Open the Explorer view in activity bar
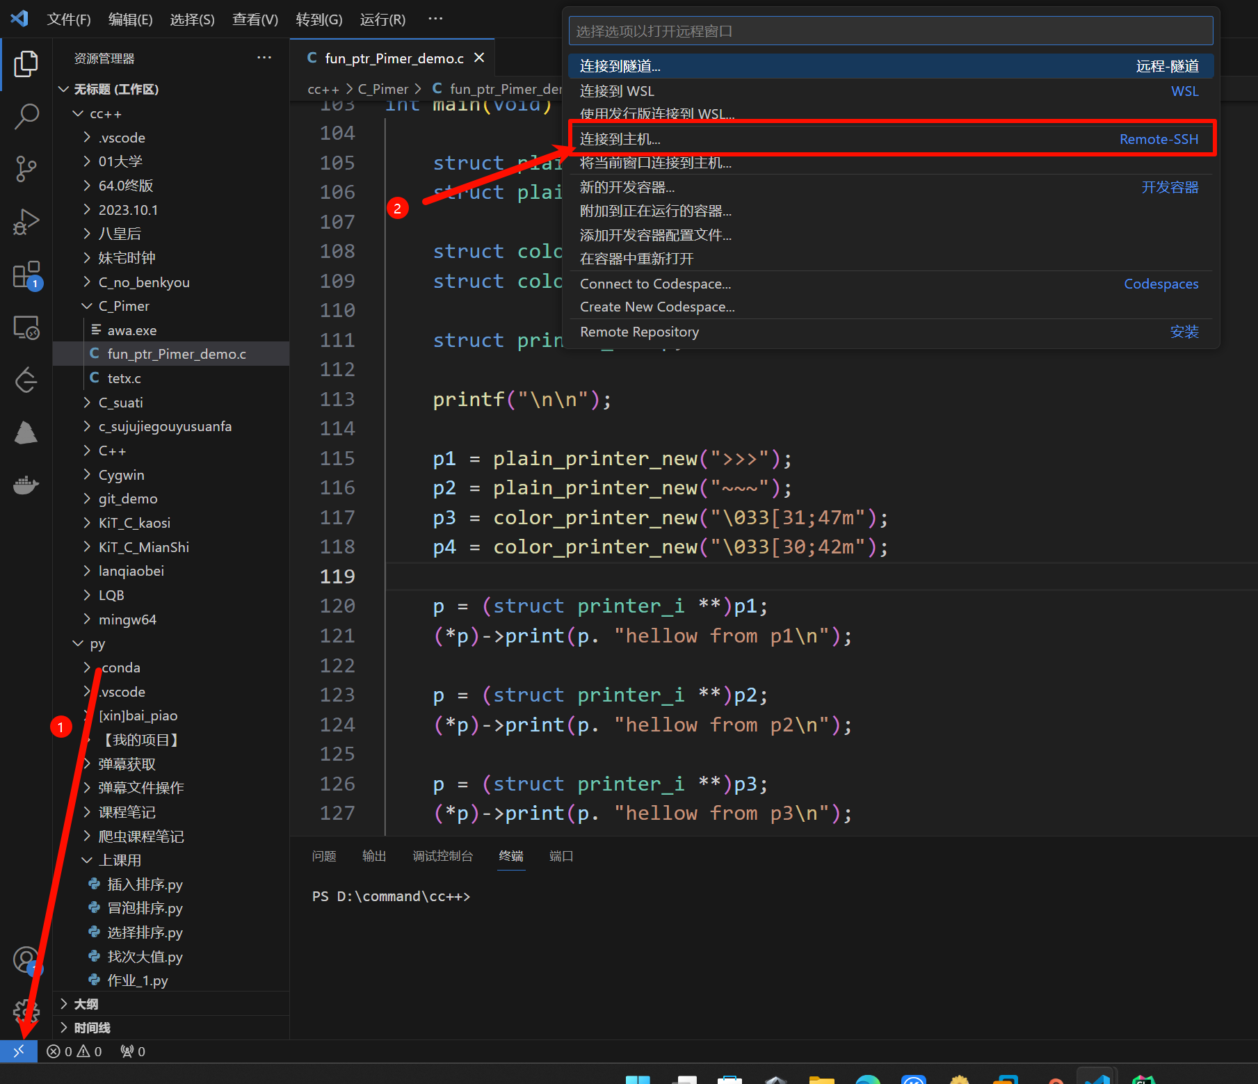The height and width of the screenshot is (1084, 1258). click(26, 64)
